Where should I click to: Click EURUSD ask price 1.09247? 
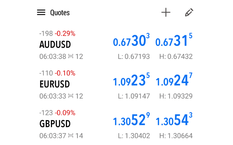(174, 81)
